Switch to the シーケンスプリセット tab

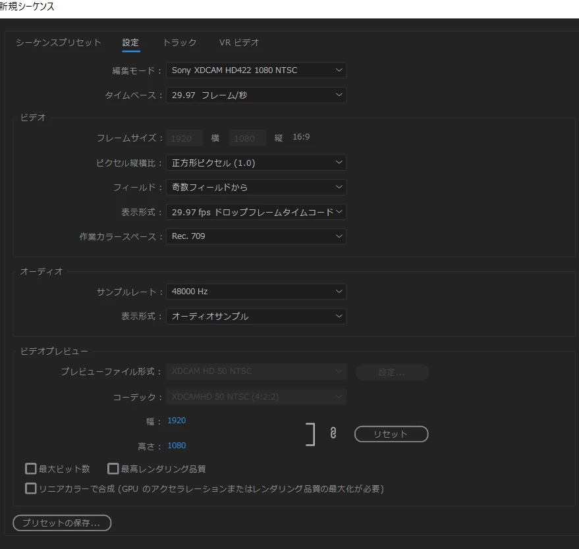point(59,42)
